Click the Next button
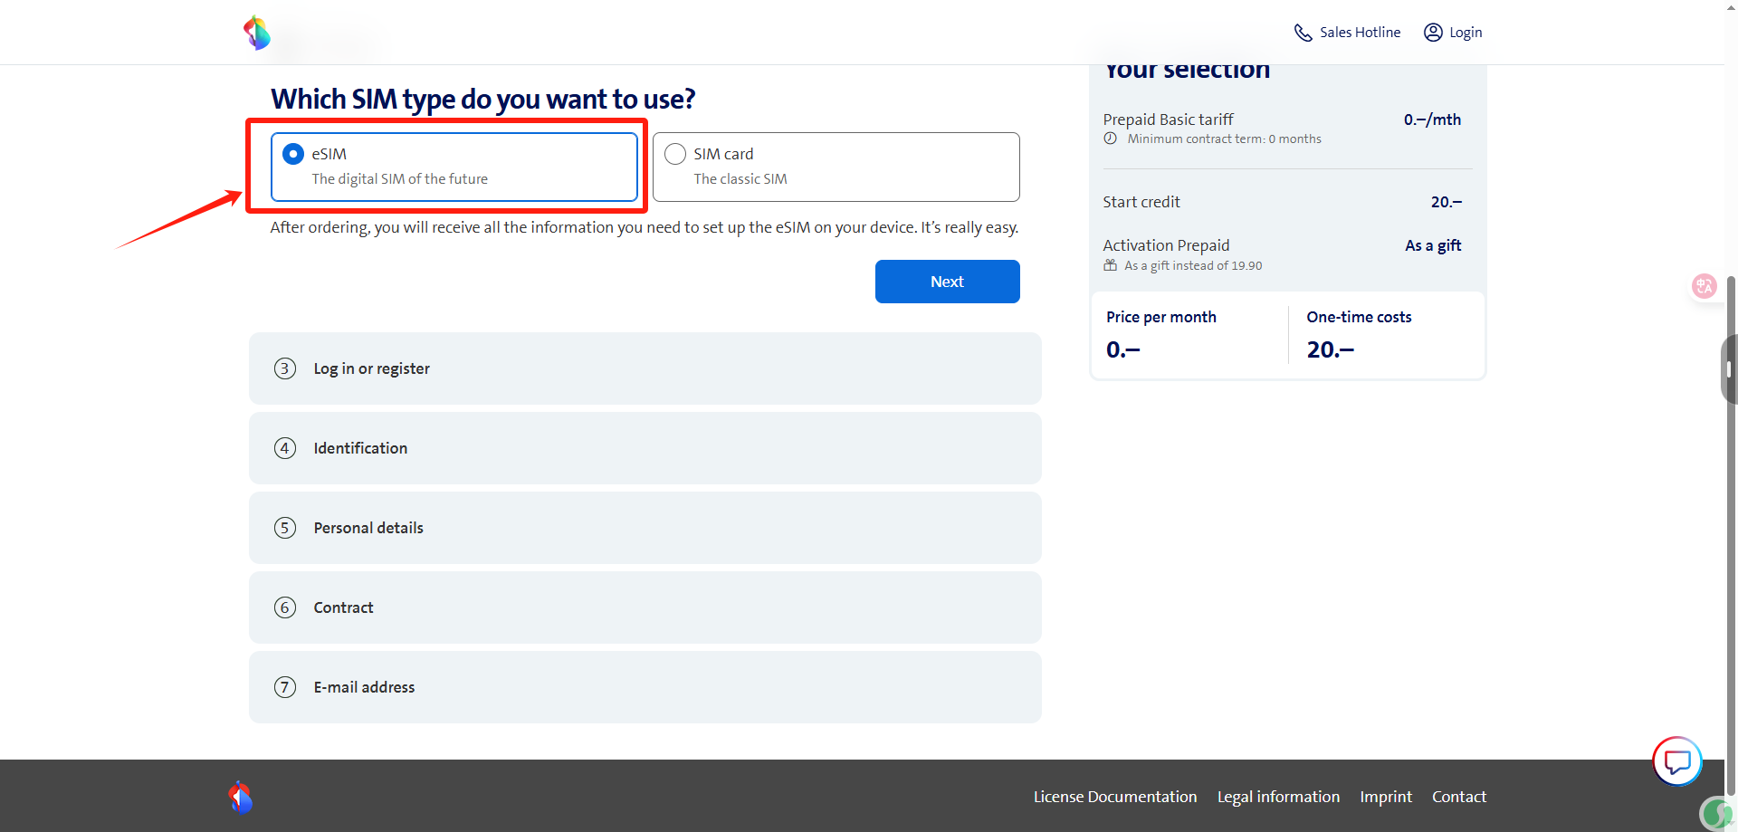 pyautogui.click(x=948, y=282)
